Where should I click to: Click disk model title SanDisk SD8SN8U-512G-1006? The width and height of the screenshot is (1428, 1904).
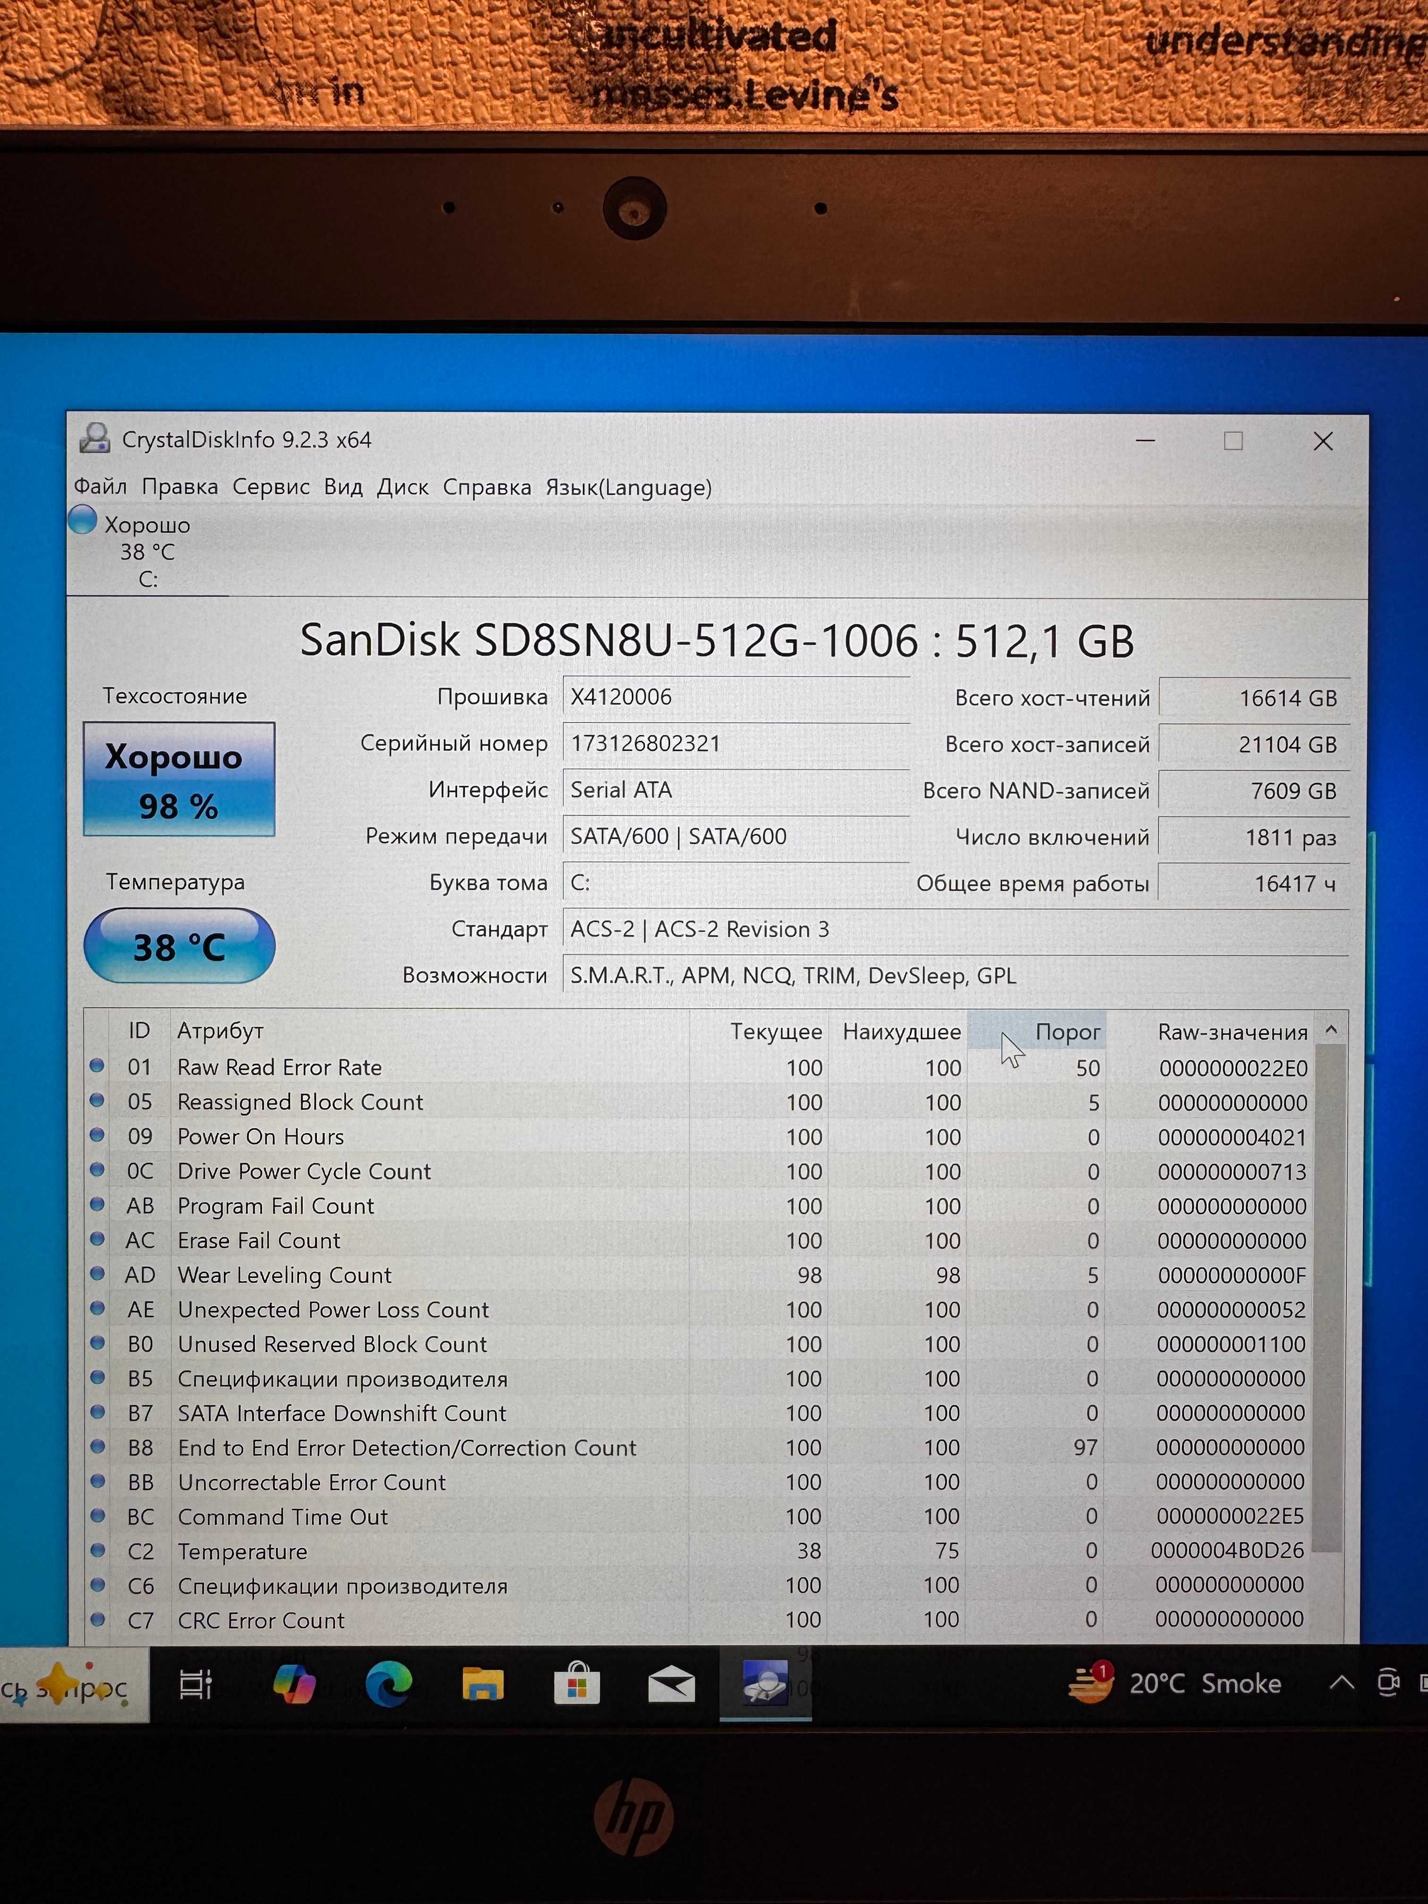point(610,640)
